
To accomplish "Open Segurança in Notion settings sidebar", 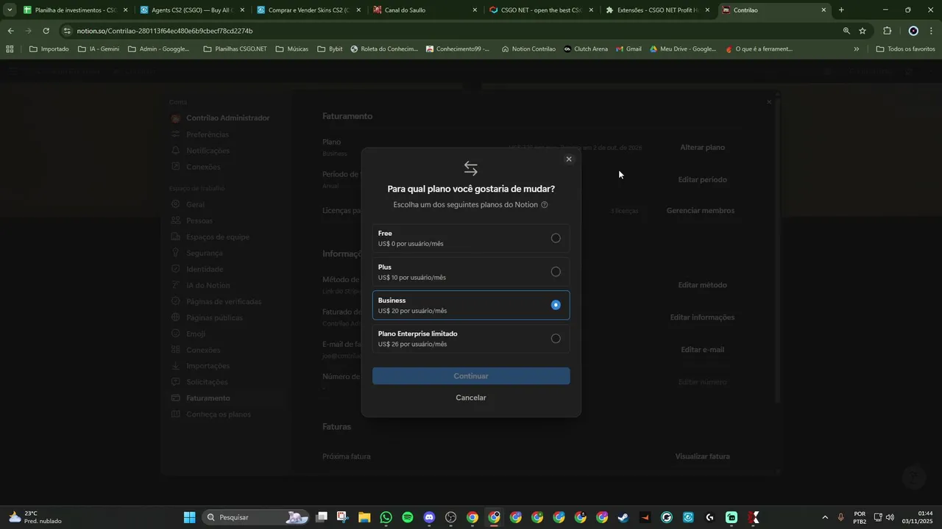I will 204,253.
